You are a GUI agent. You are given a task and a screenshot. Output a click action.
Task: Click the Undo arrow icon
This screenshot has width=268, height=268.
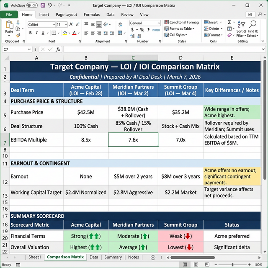(50, 5)
